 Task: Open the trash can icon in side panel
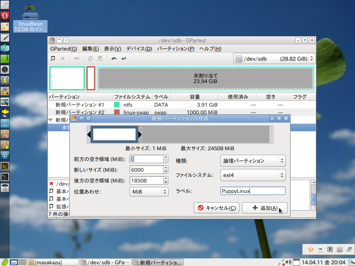pos(5,187)
